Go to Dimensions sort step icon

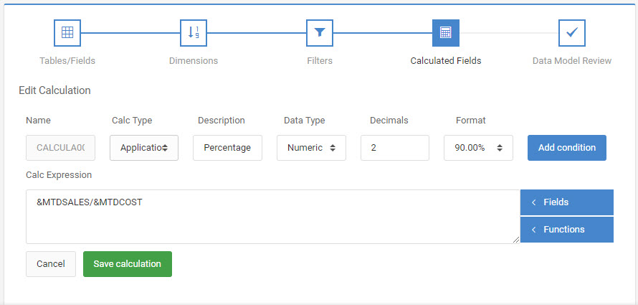194,32
